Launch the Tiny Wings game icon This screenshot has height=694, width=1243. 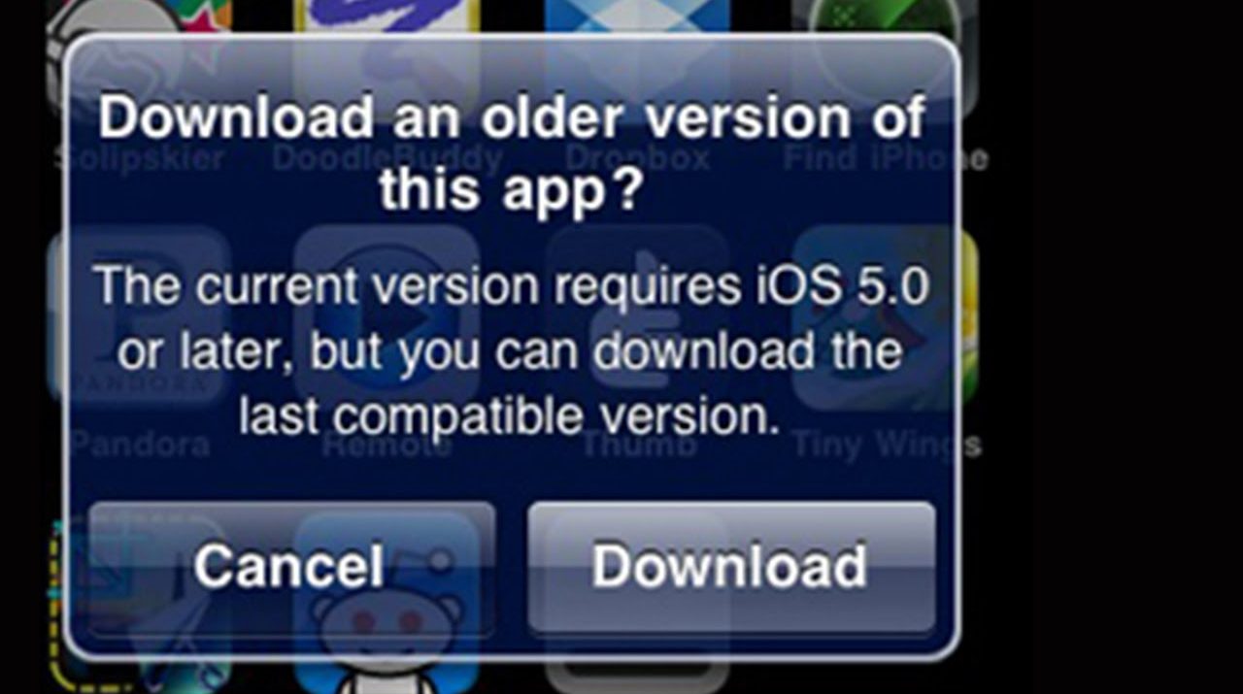coord(885,317)
